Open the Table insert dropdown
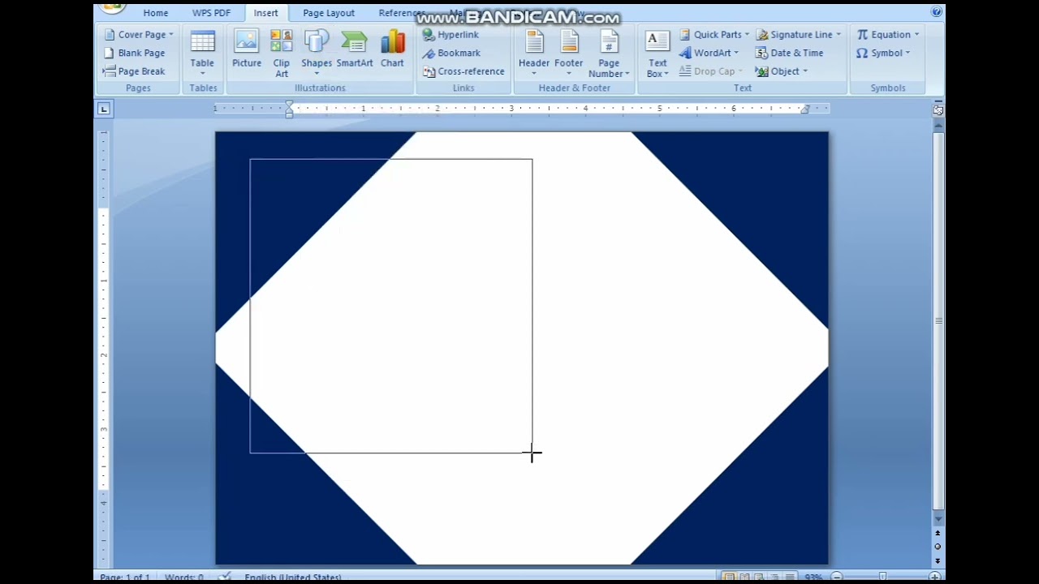Viewport: 1039px width, 584px height. (x=202, y=54)
